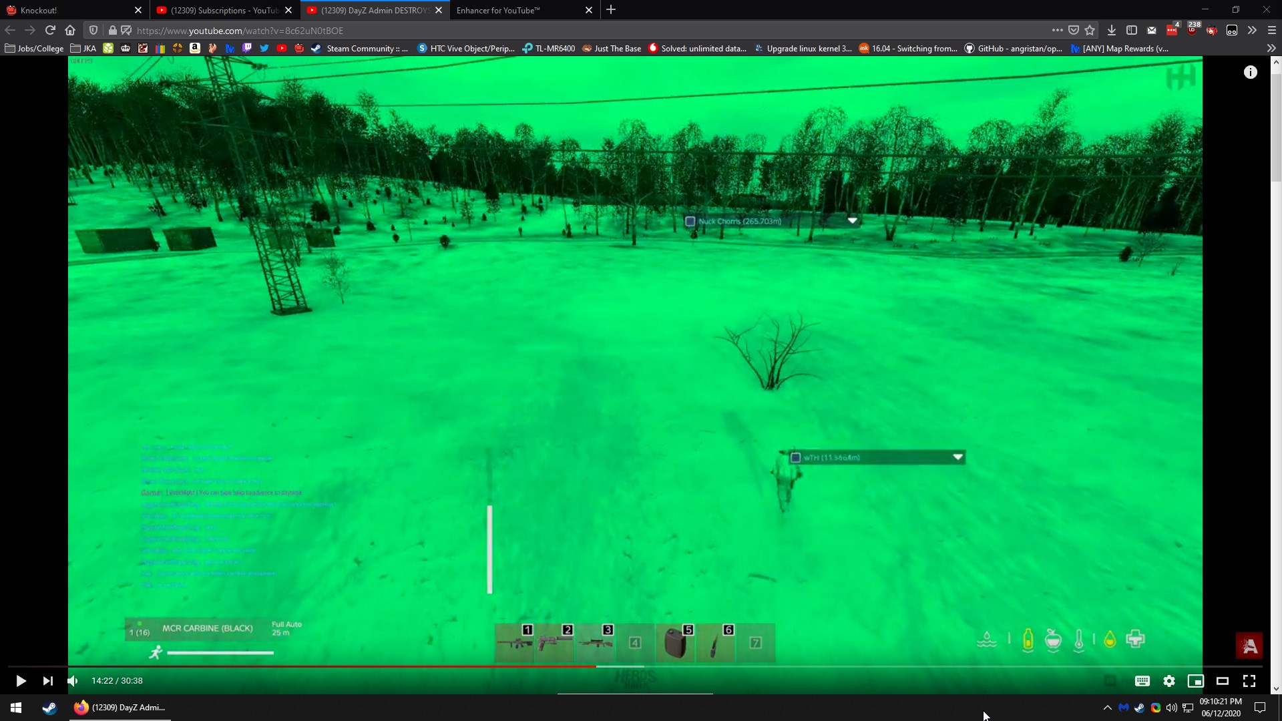This screenshot has width=1282, height=721.
Task: Select Firefox DayZ Admi... taskbar window
Action: coord(120,708)
